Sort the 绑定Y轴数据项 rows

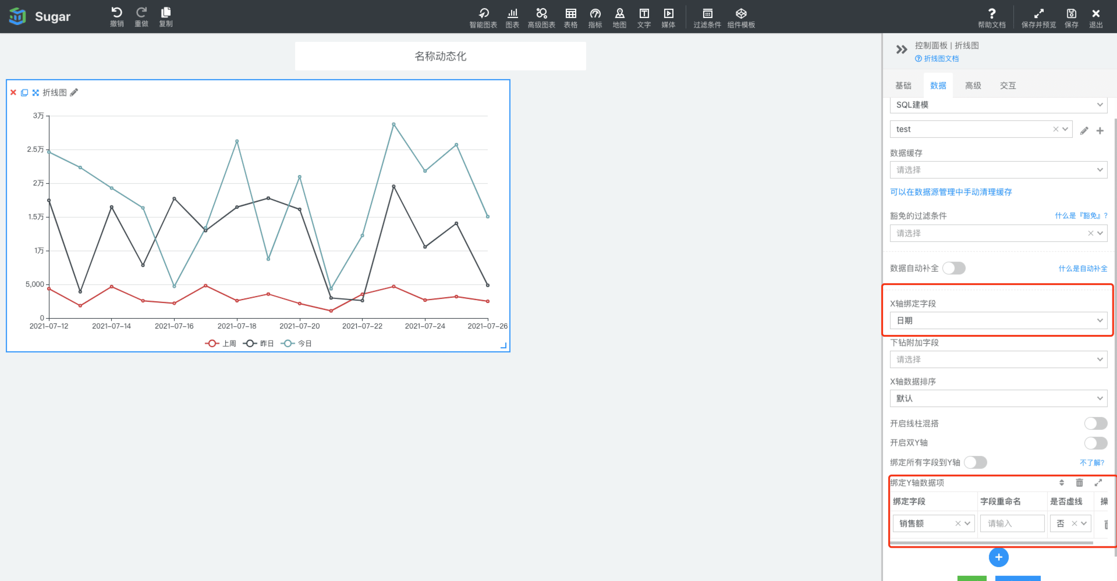[1061, 482]
